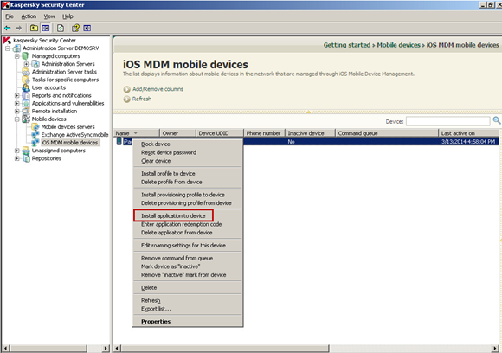Click the Administration Server DEMOSRV icon
The width and height of the screenshot is (502, 353).
pos(17,48)
